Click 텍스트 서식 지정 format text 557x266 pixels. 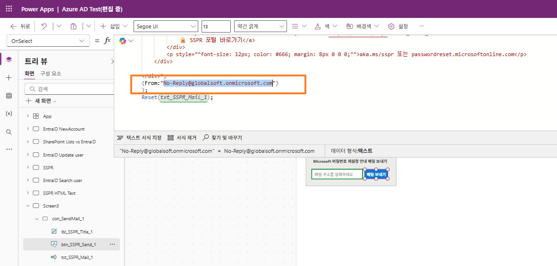coord(139,137)
